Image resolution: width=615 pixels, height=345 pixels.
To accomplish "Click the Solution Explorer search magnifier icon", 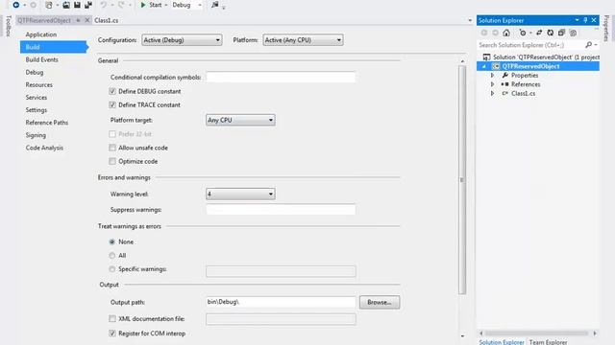I will (x=588, y=45).
